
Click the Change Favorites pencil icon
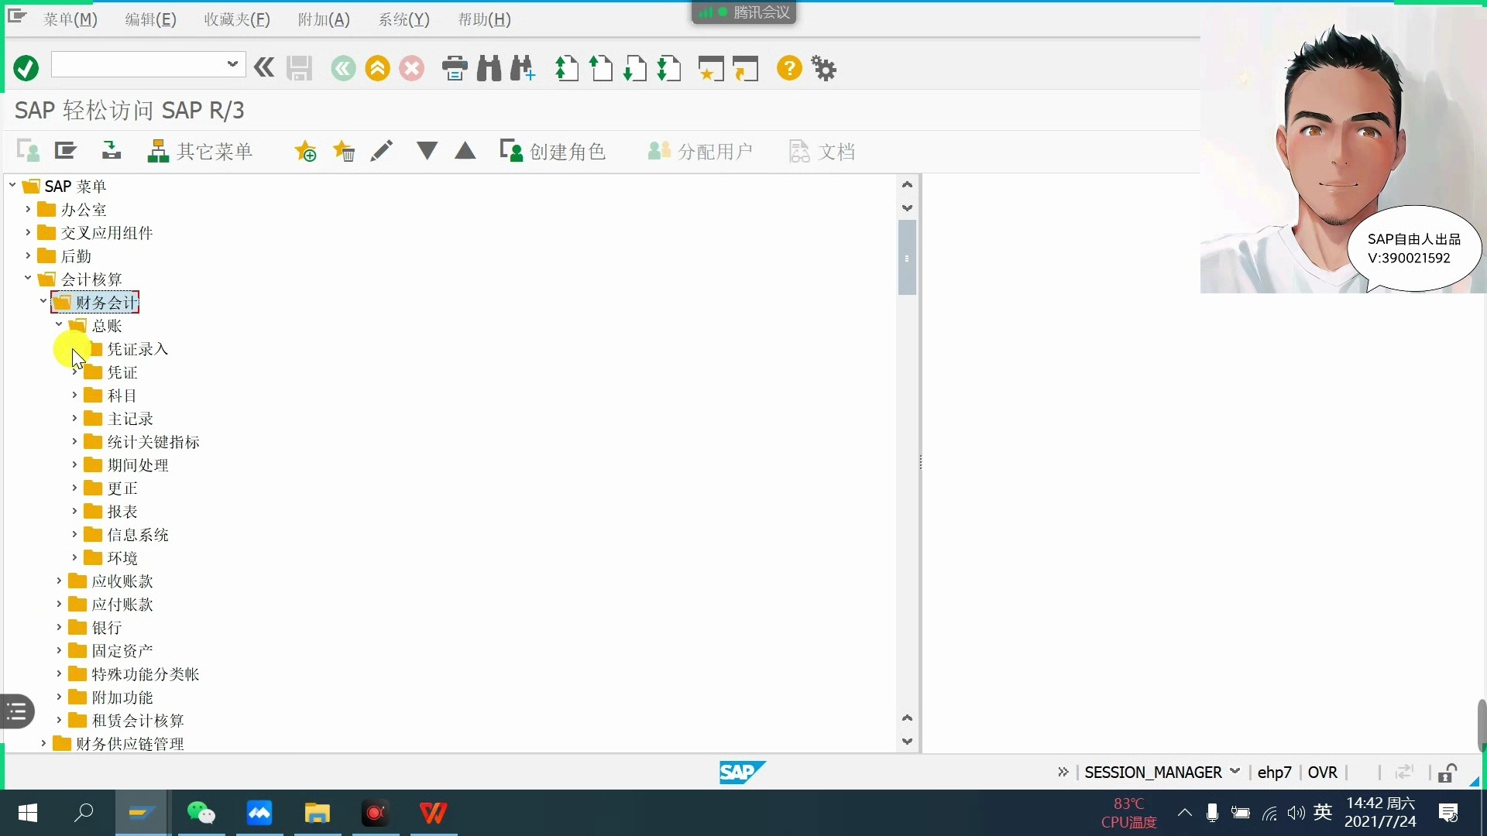pyautogui.click(x=381, y=150)
